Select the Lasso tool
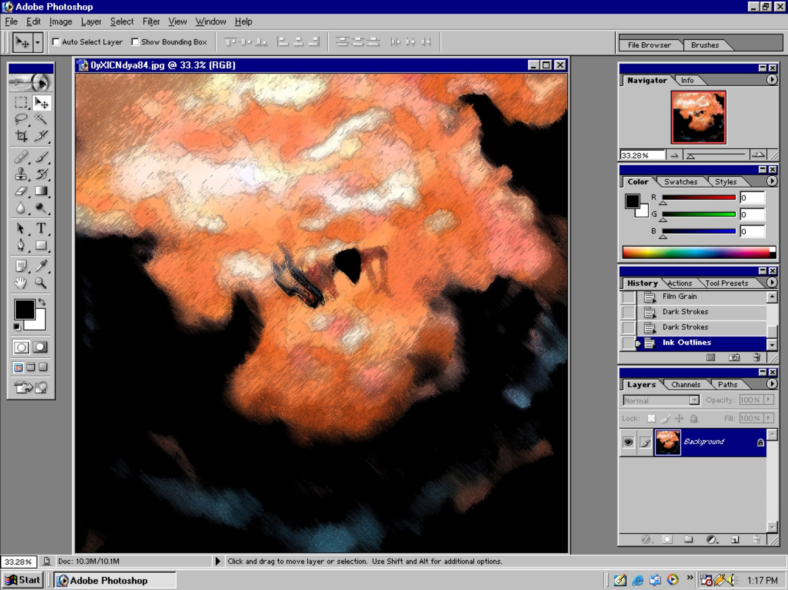This screenshot has height=590, width=788. tap(21, 119)
